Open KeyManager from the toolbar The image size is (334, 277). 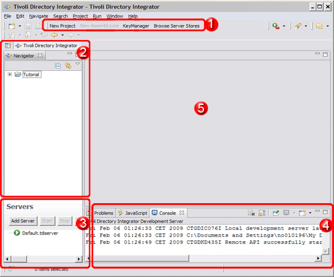point(136,26)
